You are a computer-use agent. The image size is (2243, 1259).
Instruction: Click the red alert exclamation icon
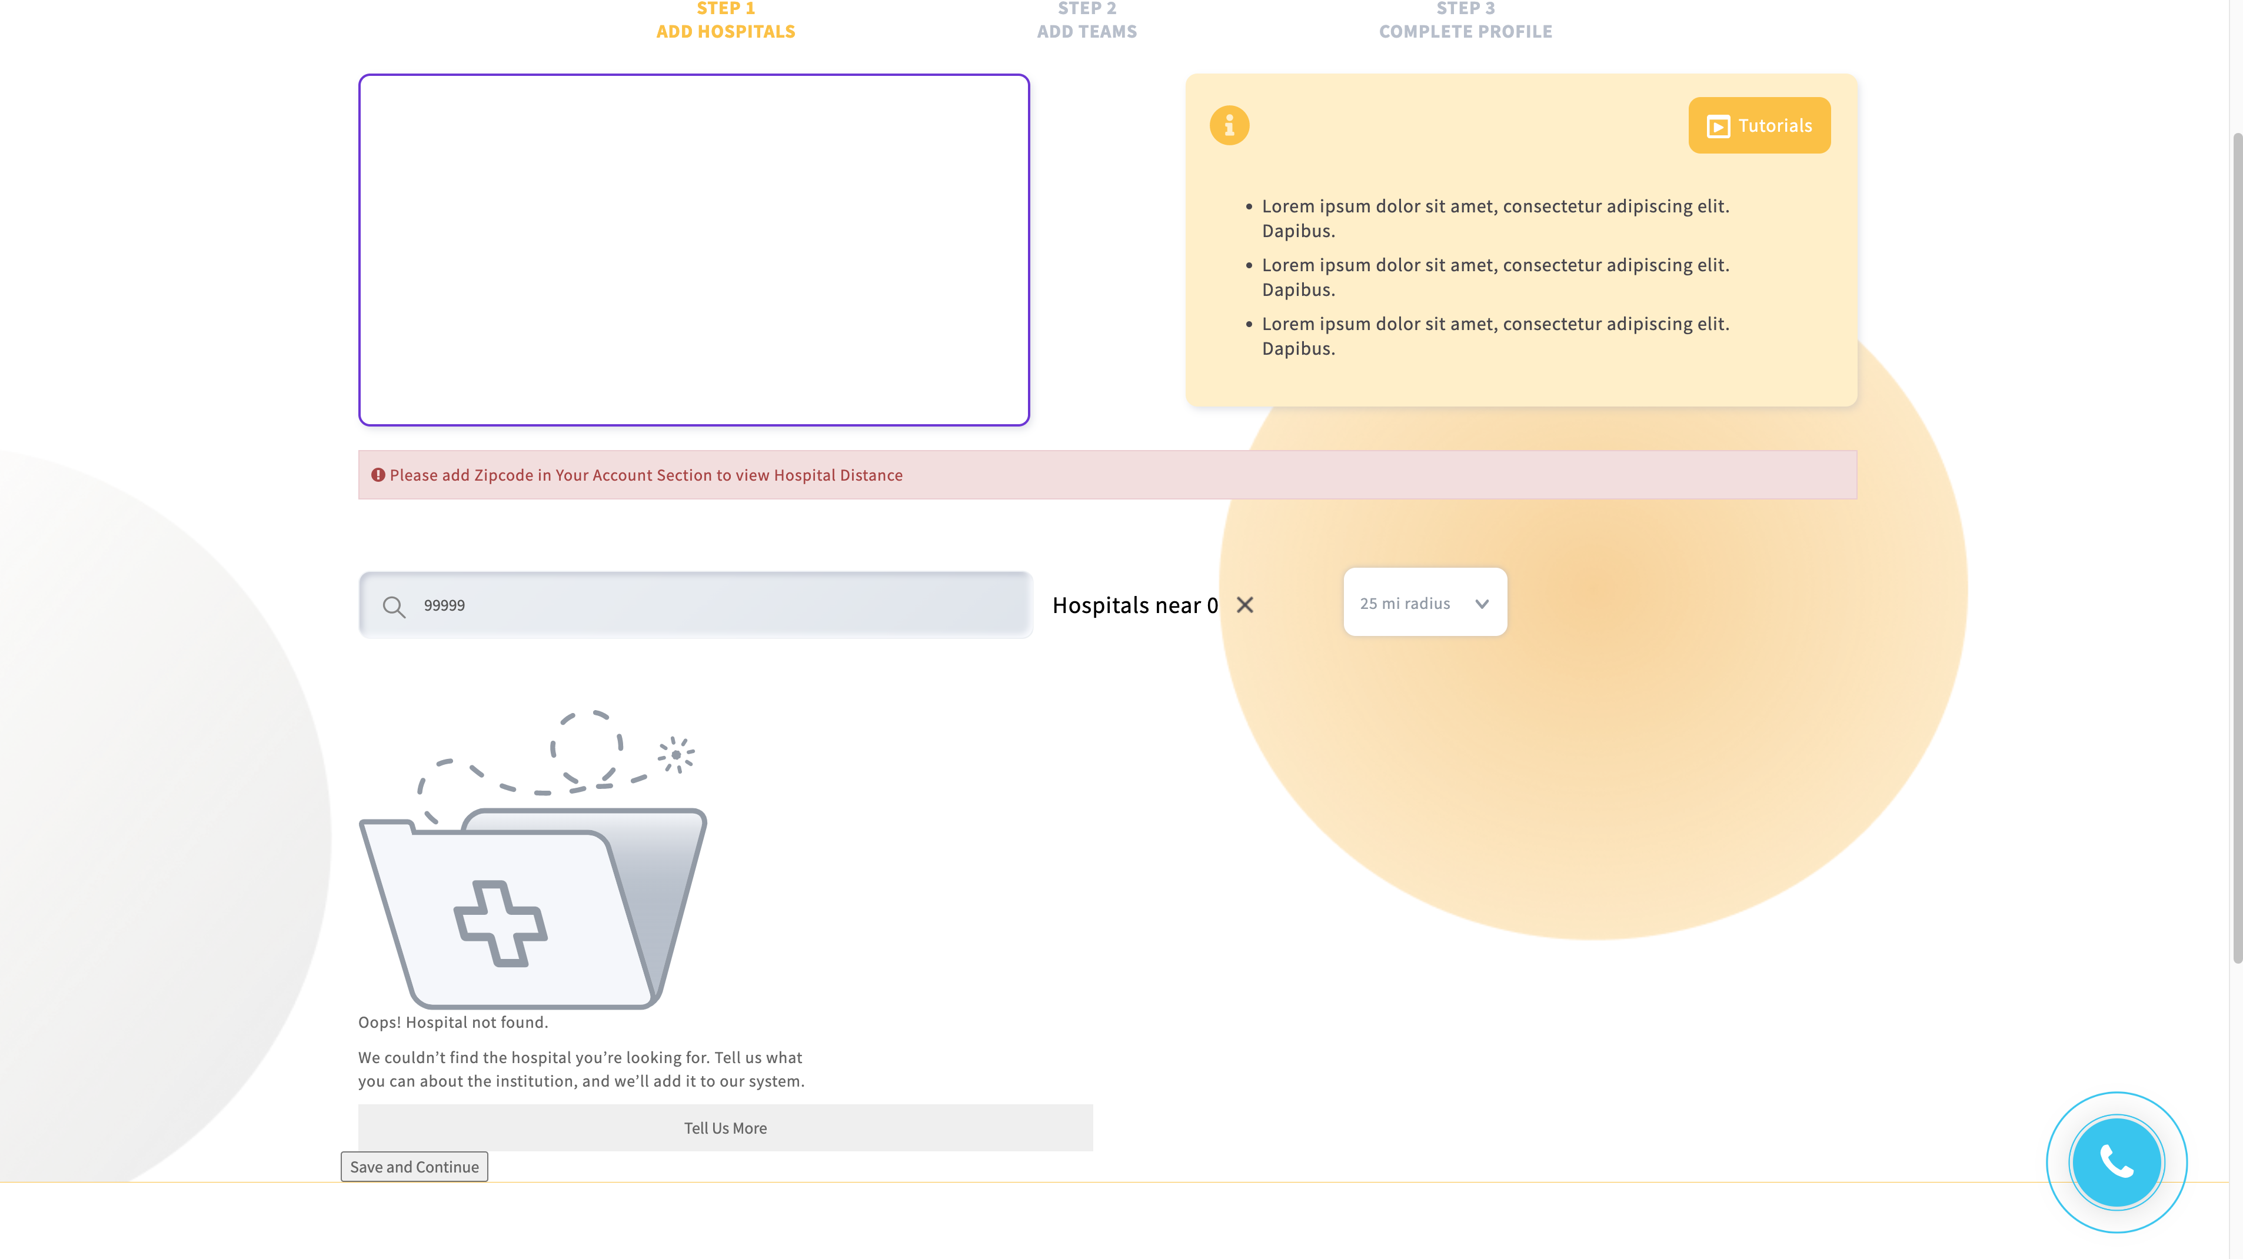378,475
